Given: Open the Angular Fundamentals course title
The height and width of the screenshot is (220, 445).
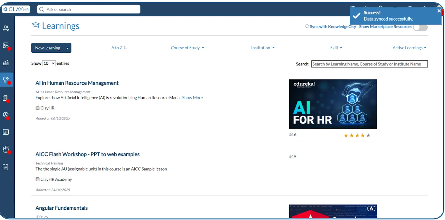Looking at the screenshot, I should (61, 208).
